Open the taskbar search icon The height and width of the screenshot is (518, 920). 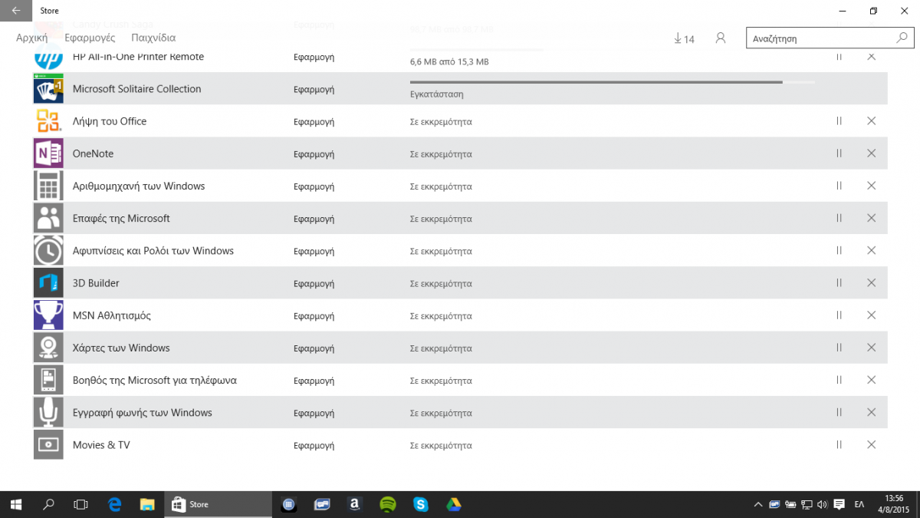click(x=48, y=504)
